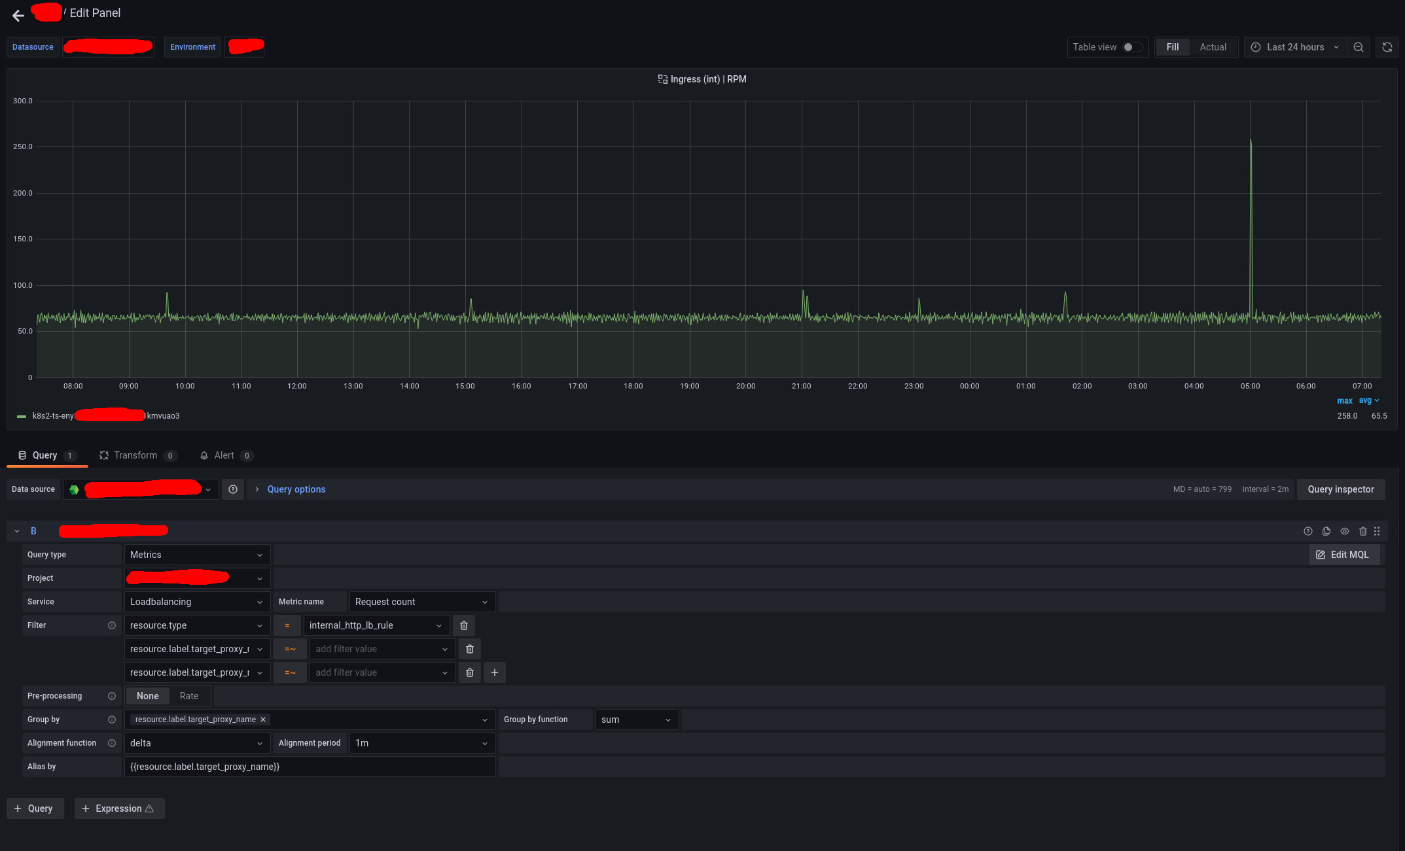Screen dimensions: 1405x851
Task: Refresh the panel with the refresh icon
Action: click(1387, 46)
